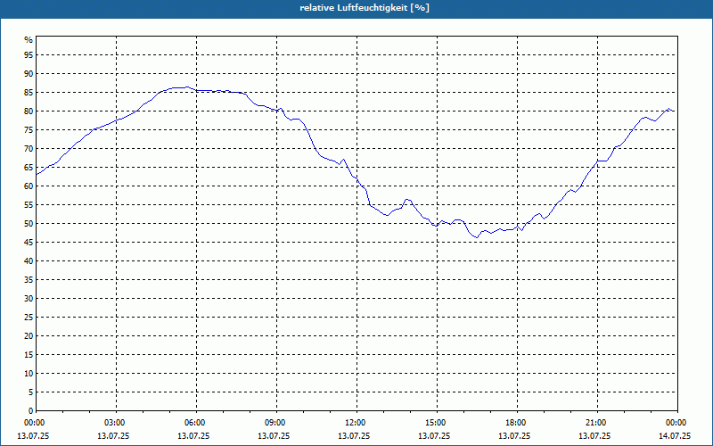Click the y-axis label '55'

coord(29,205)
